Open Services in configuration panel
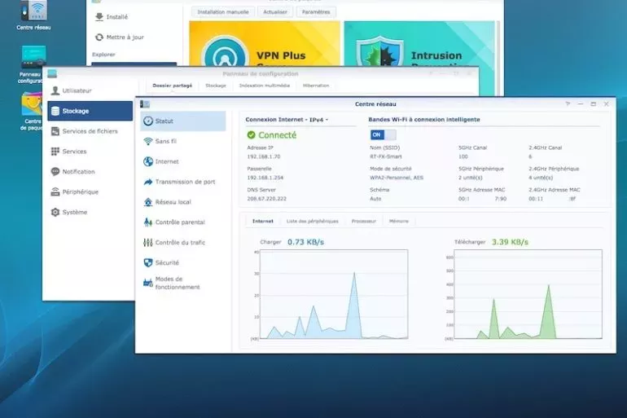Image resolution: width=627 pixels, height=418 pixels. tap(90, 152)
